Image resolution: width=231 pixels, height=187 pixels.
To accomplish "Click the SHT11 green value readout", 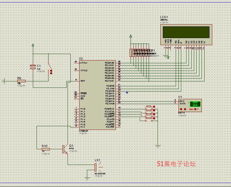I will (x=195, y=104).
